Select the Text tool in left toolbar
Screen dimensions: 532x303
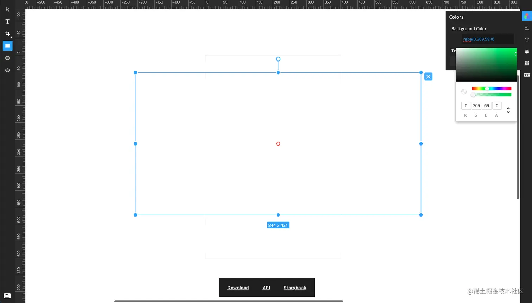pos(7,21)
